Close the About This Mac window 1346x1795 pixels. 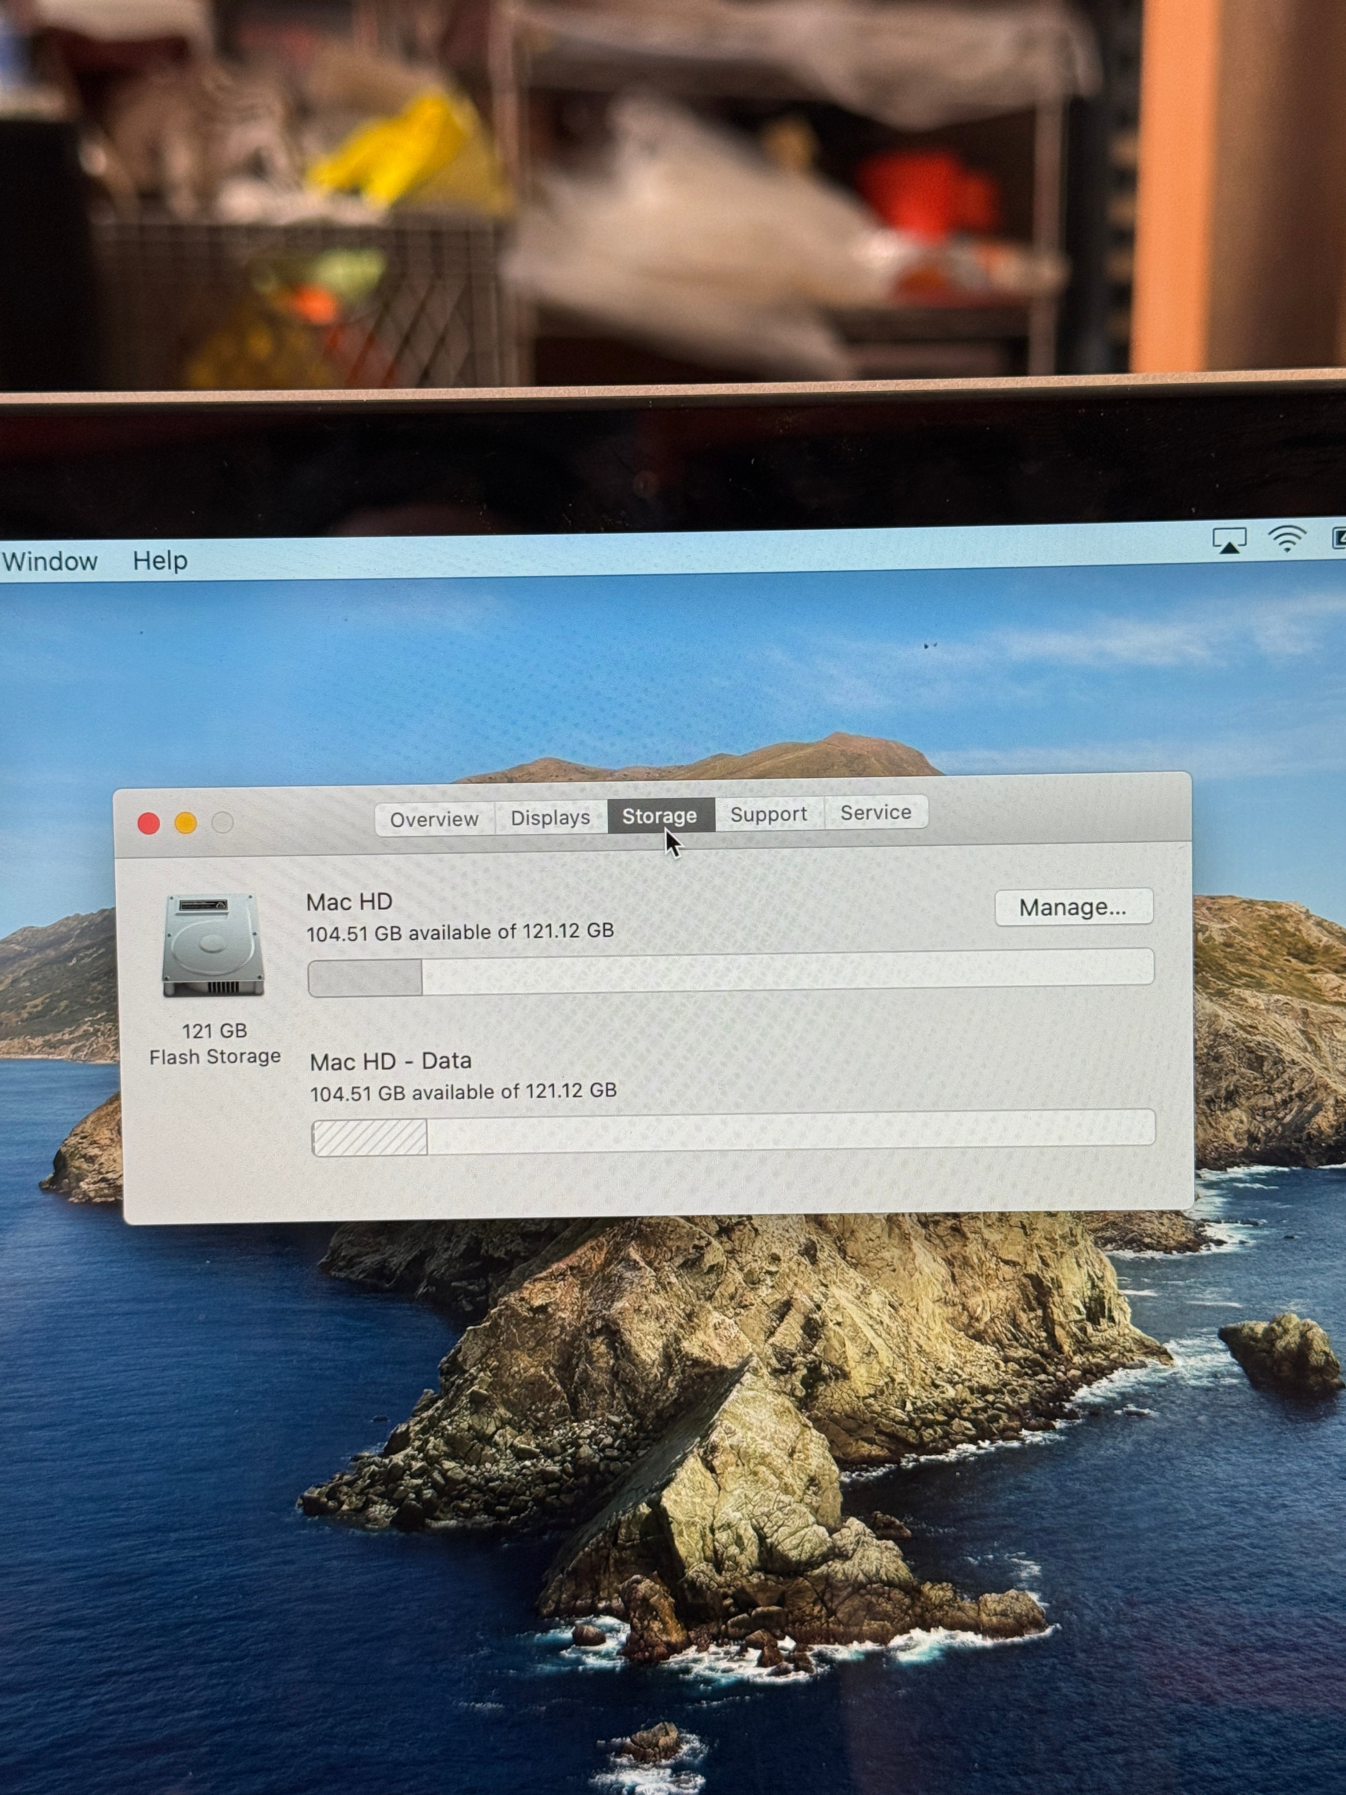[149, 824]
